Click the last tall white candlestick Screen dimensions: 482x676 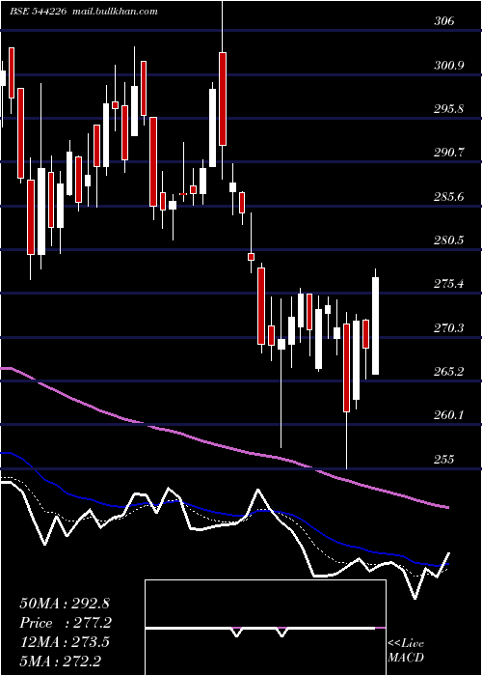pyautogui.click(x=375, y=326)
